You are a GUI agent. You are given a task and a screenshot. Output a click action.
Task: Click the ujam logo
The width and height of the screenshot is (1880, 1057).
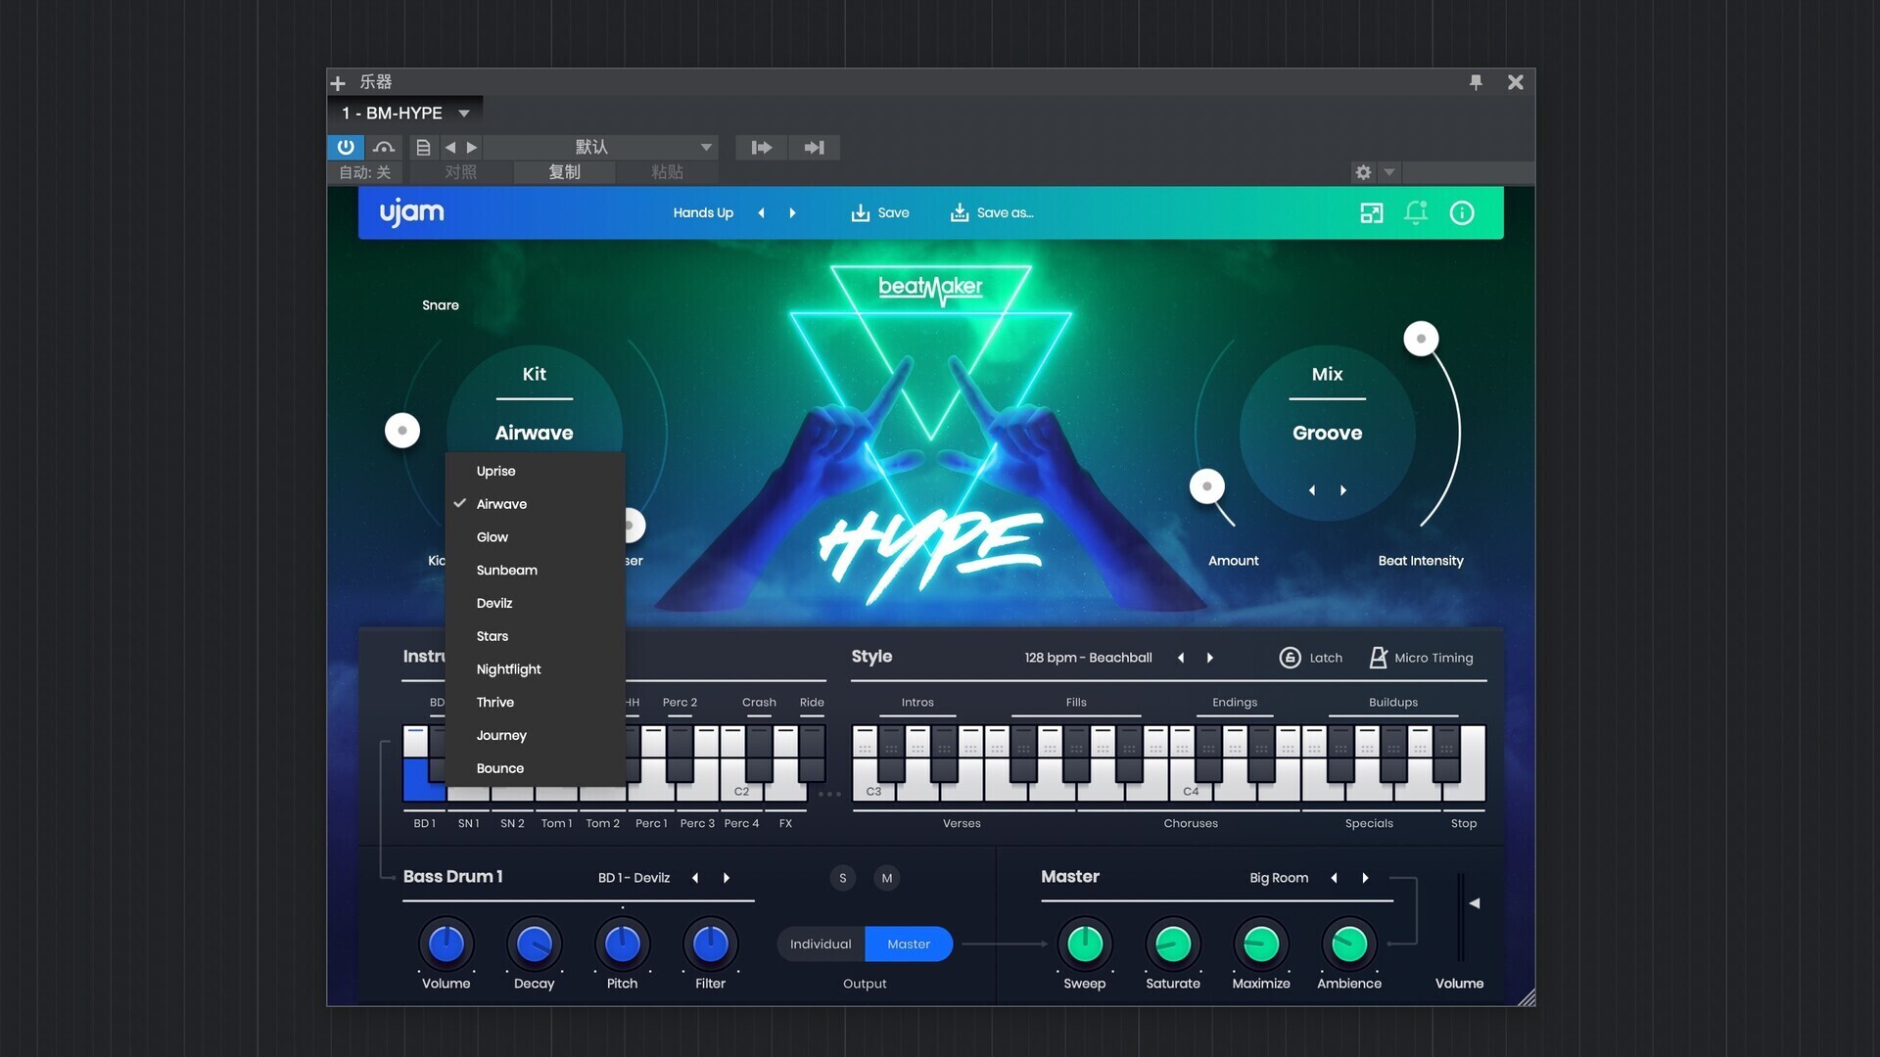coord(412,212)
